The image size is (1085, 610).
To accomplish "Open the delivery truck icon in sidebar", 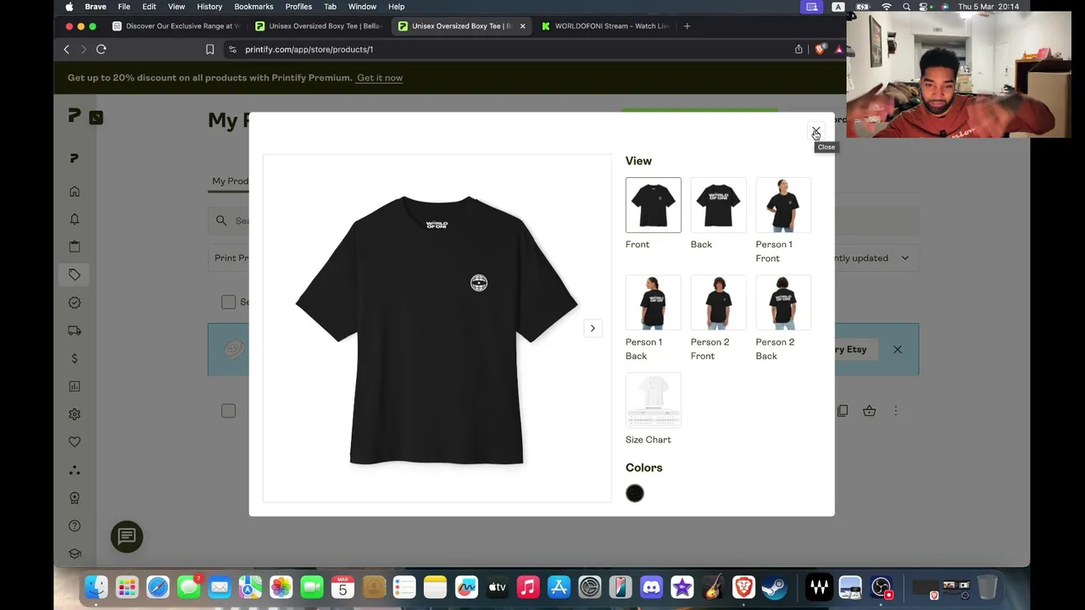I will click(x=75, y=330).
